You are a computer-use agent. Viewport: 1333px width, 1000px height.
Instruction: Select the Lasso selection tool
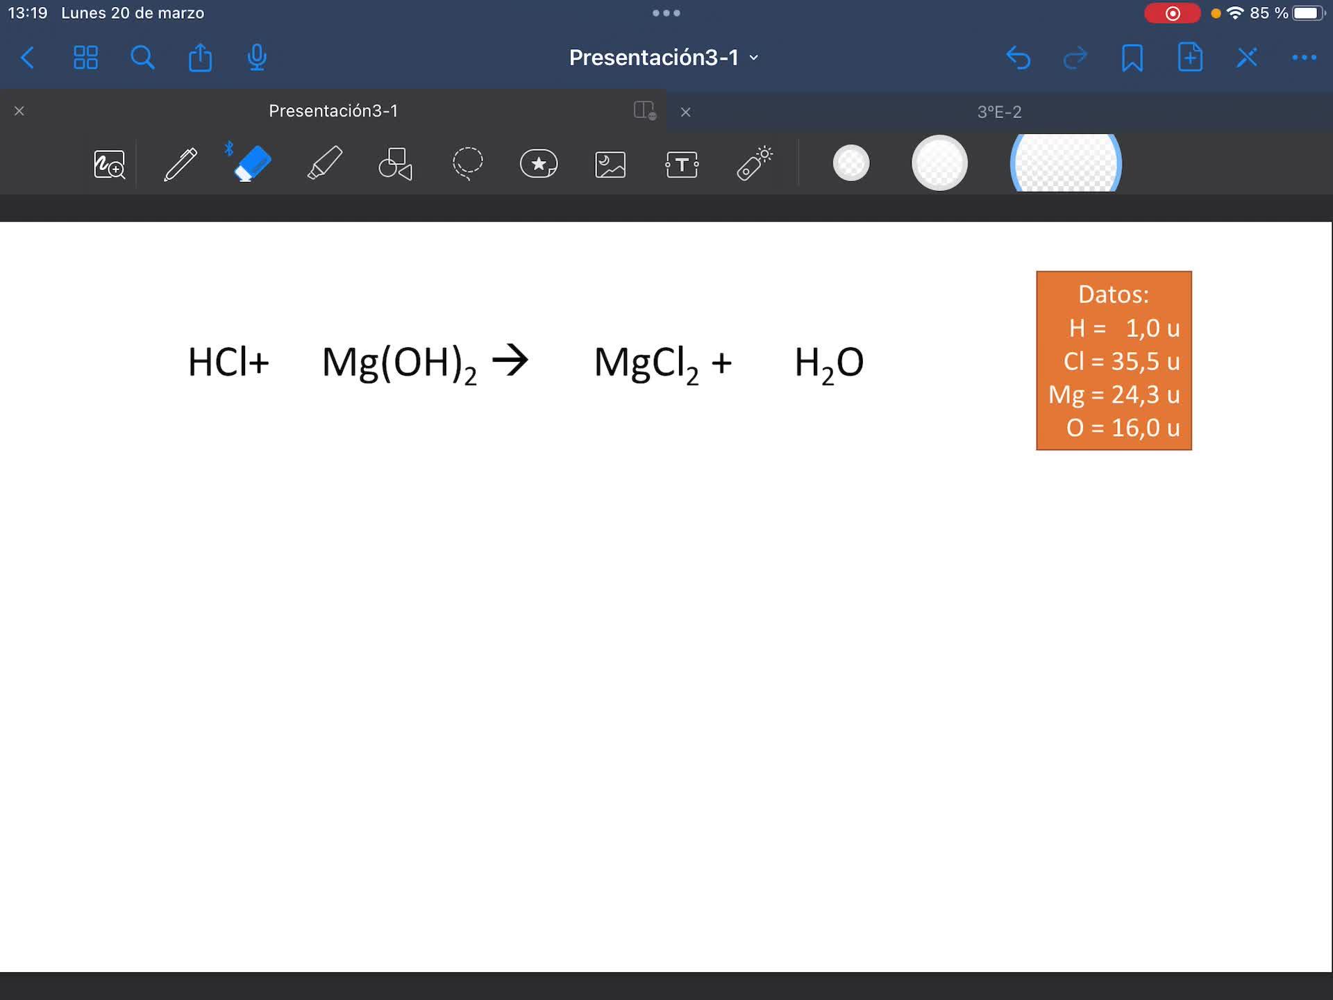[x=467, y=165]
